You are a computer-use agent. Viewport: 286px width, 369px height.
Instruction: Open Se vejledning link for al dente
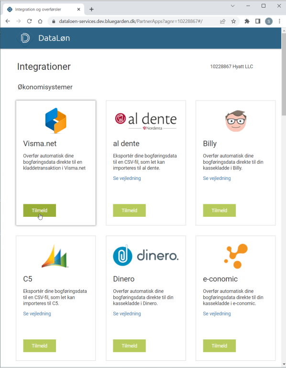pos(127,178)
